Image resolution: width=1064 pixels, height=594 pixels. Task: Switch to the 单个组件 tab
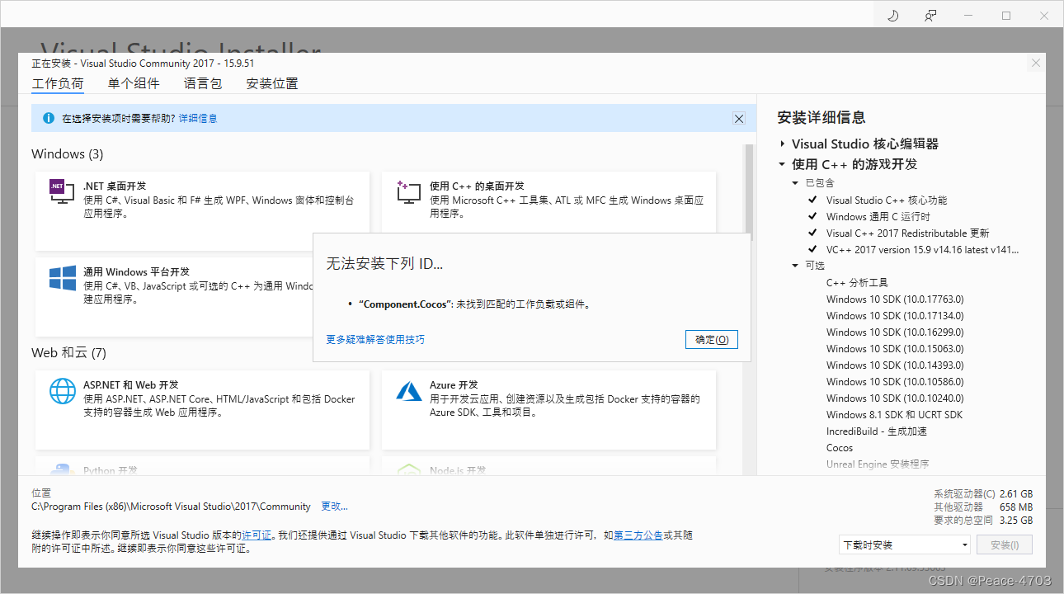[x=133, y=82]
